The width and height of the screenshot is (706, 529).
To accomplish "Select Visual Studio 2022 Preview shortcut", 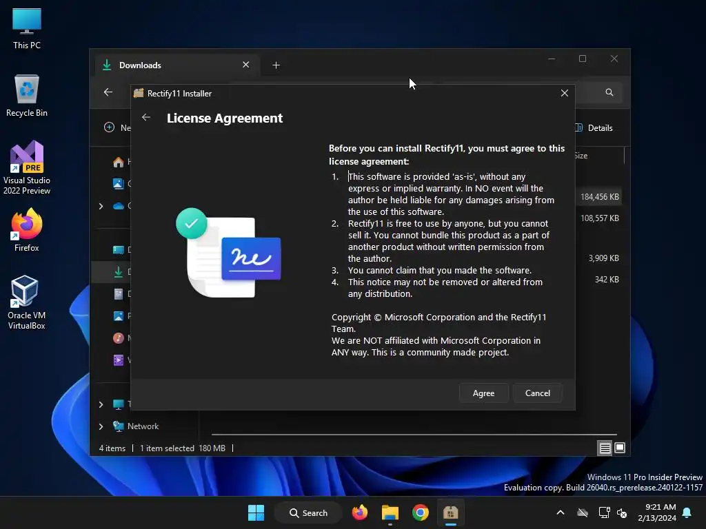I will (x=27, y=168).
